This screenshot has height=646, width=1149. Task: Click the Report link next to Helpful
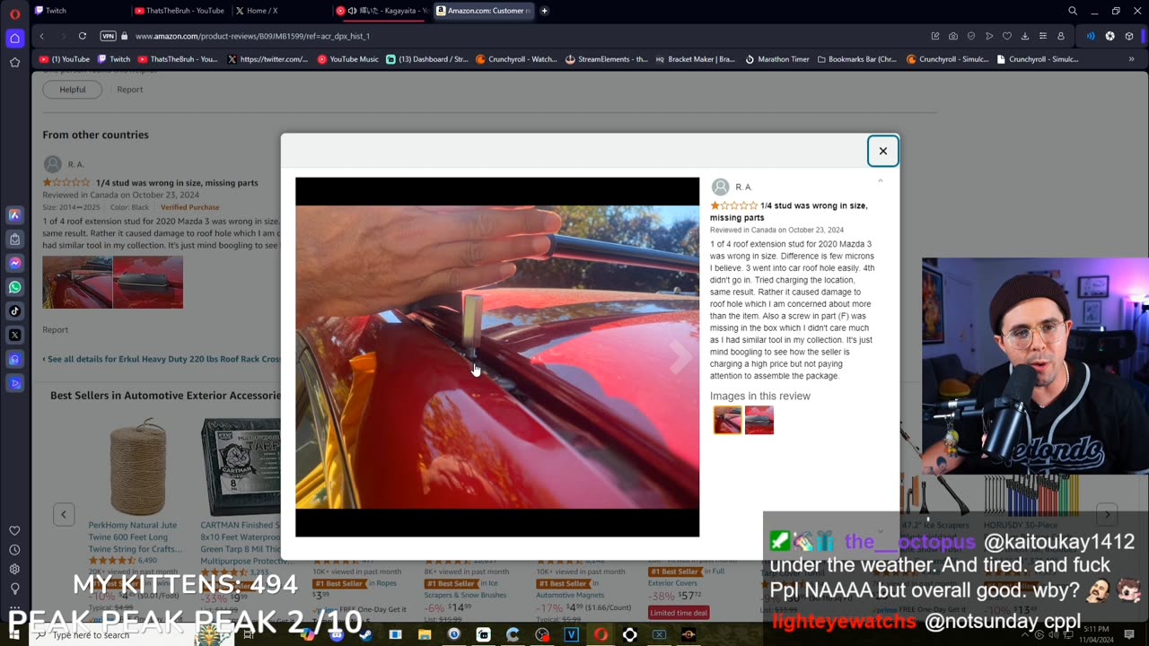point(129,90)
